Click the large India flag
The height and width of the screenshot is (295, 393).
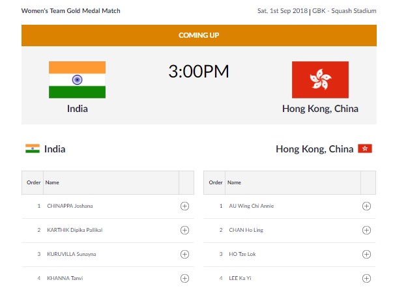pos(77,79)
